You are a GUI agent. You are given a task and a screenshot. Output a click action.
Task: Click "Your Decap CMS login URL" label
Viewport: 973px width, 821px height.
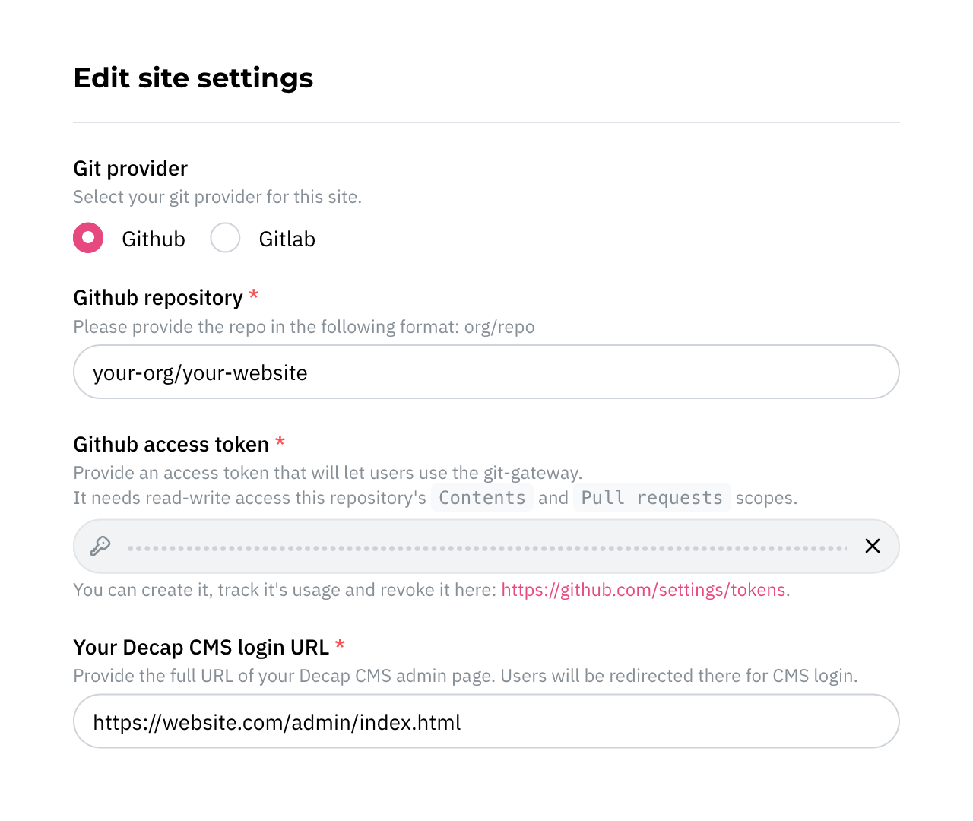(201, 648)
